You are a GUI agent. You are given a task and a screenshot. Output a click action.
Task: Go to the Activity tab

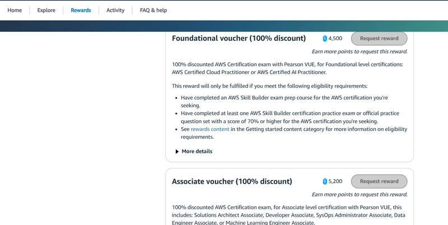115,10
